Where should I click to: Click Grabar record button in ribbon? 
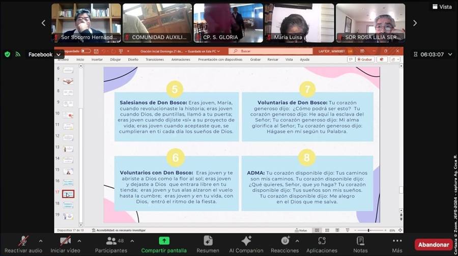(x=364, y=60)
